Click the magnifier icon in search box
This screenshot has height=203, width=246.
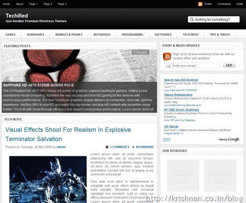pos(191,19)
